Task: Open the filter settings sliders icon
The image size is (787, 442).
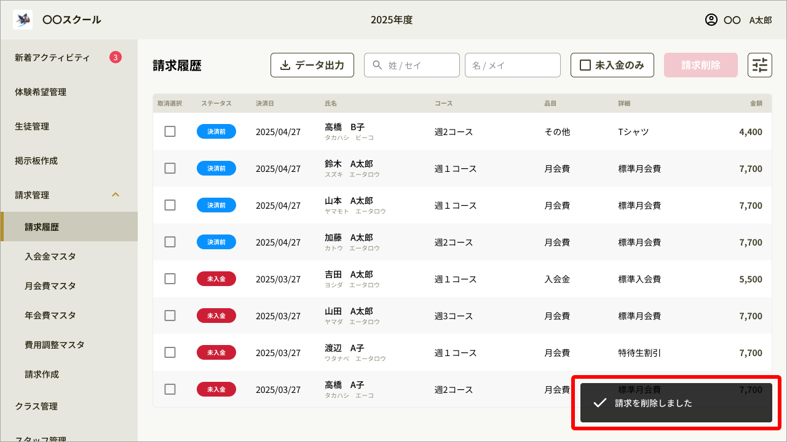Action: (x=760, y=64)
